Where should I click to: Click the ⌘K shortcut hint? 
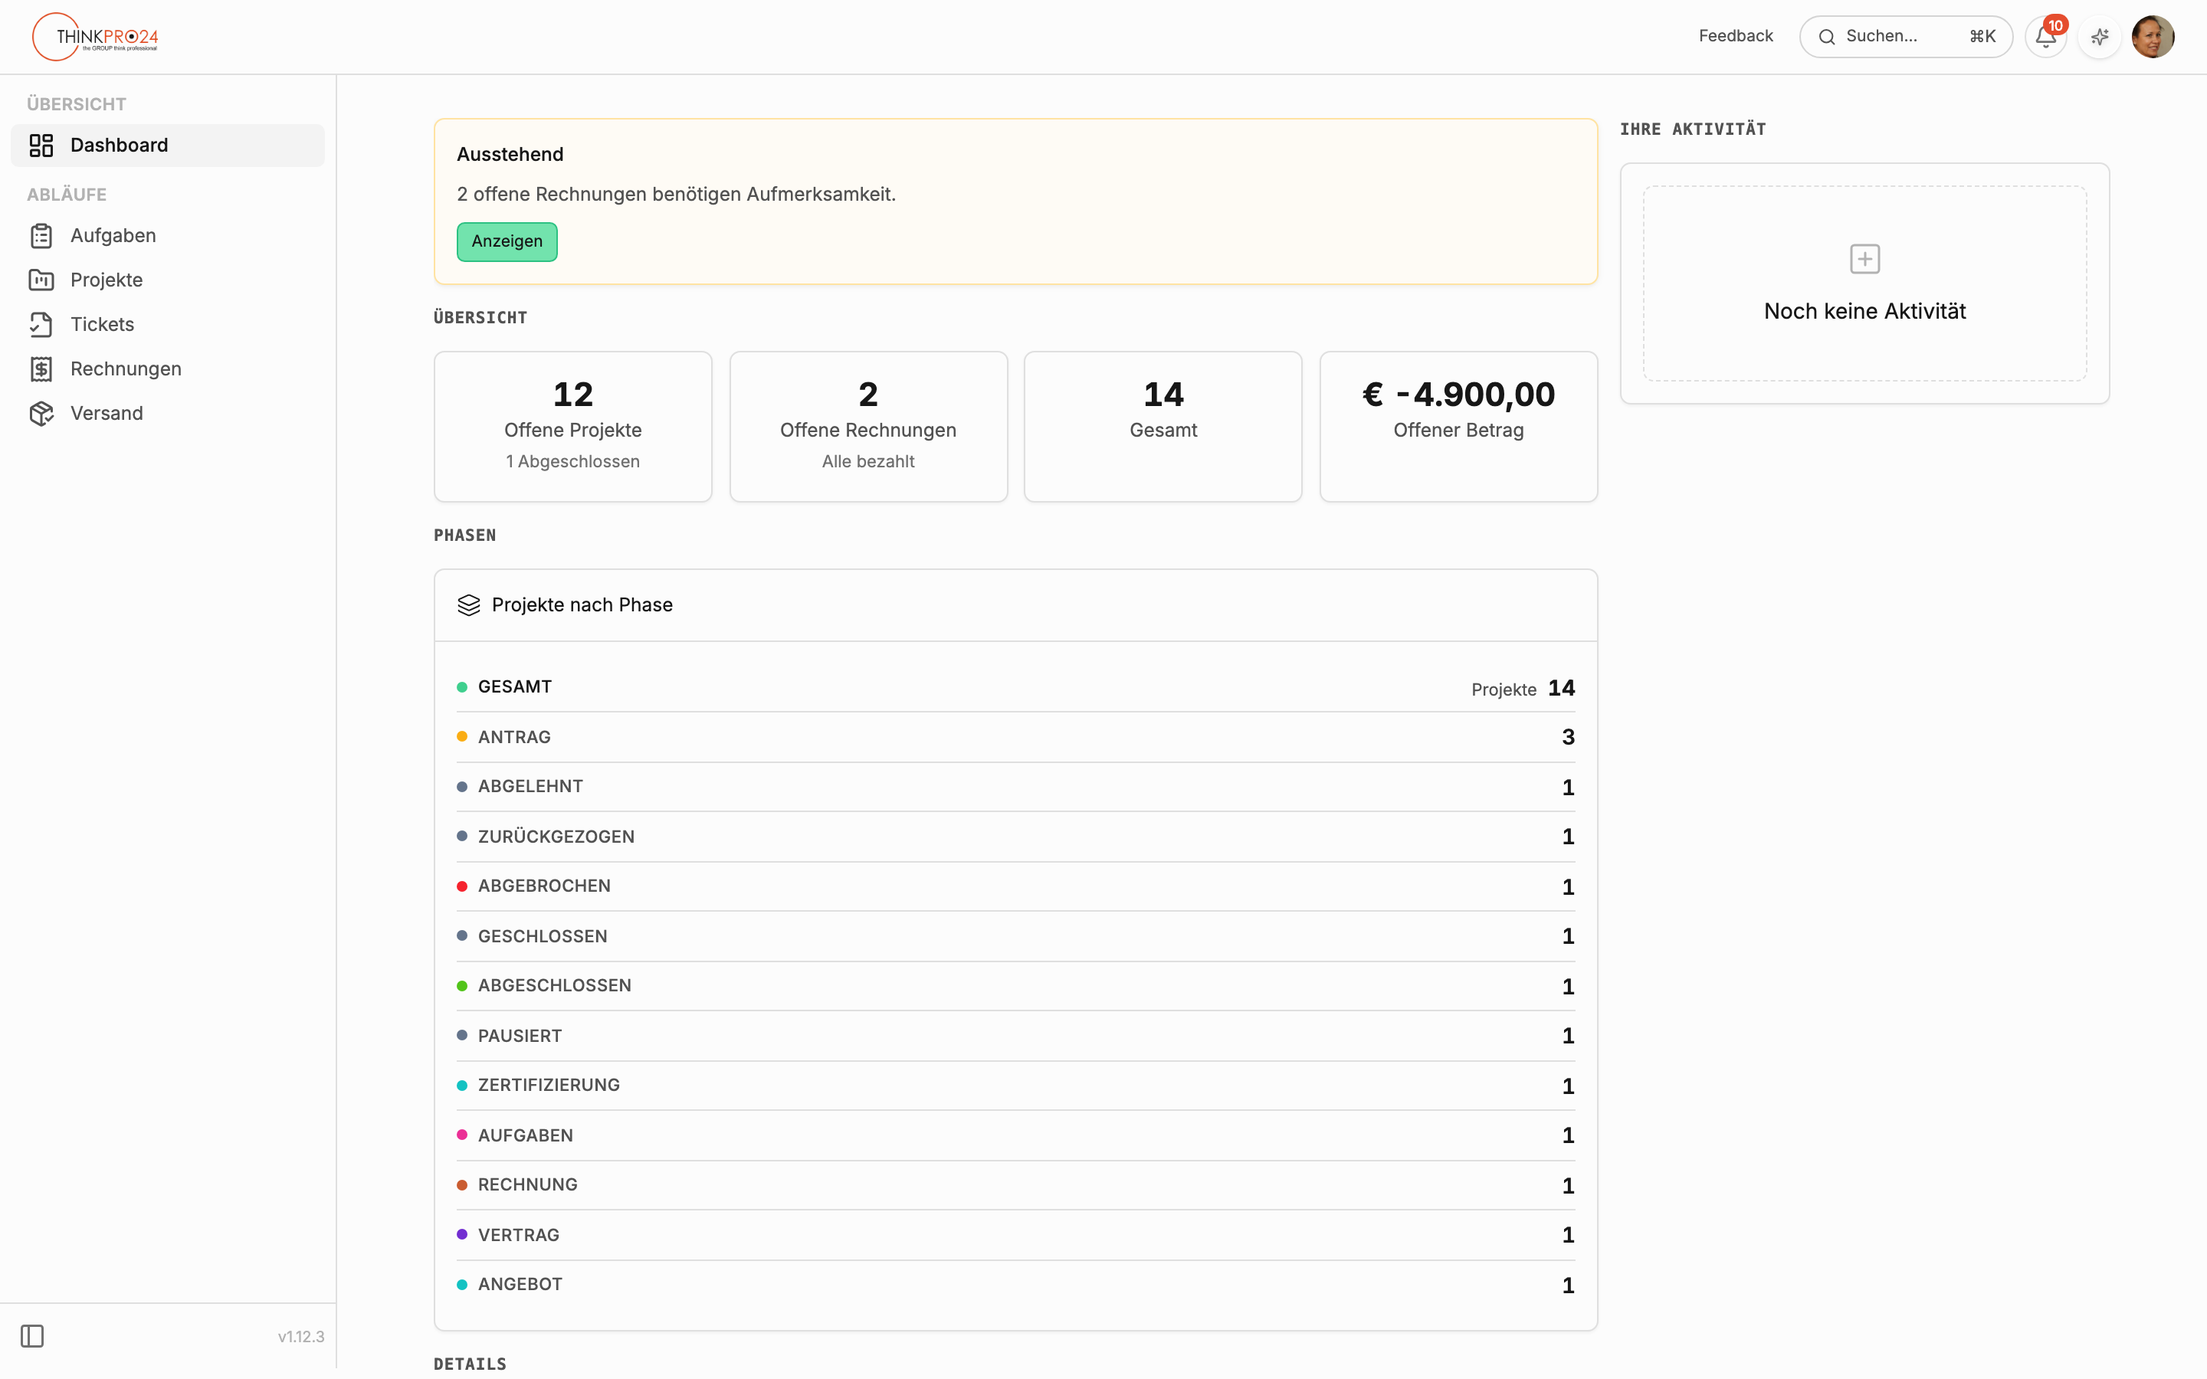(1982, 37)
